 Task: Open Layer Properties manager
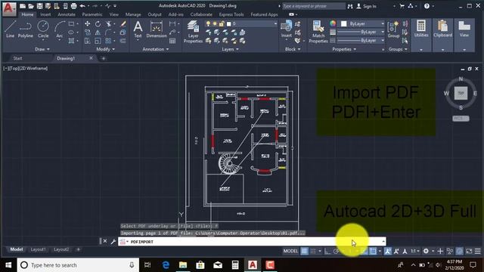pos(193,32)
